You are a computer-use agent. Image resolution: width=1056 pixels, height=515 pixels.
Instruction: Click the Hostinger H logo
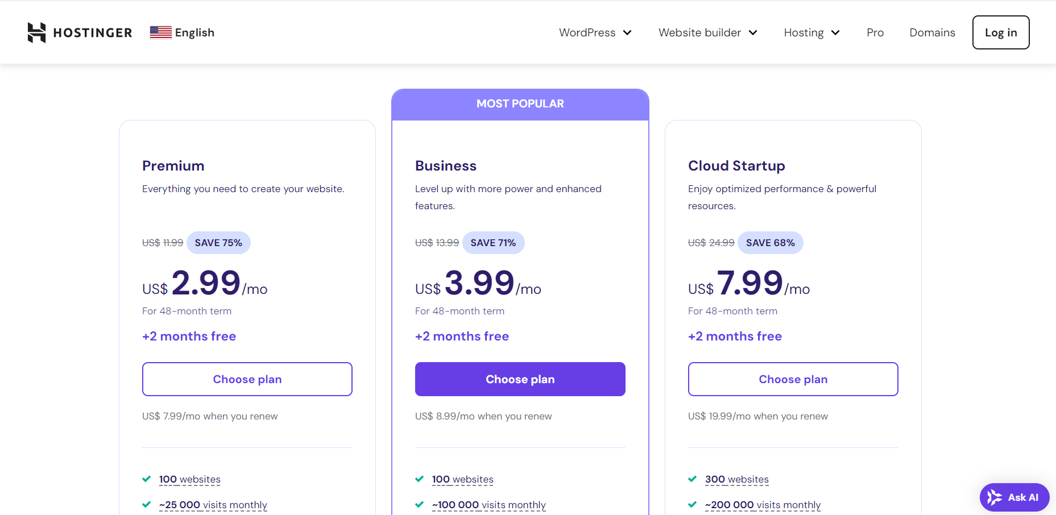coord(36,32)
